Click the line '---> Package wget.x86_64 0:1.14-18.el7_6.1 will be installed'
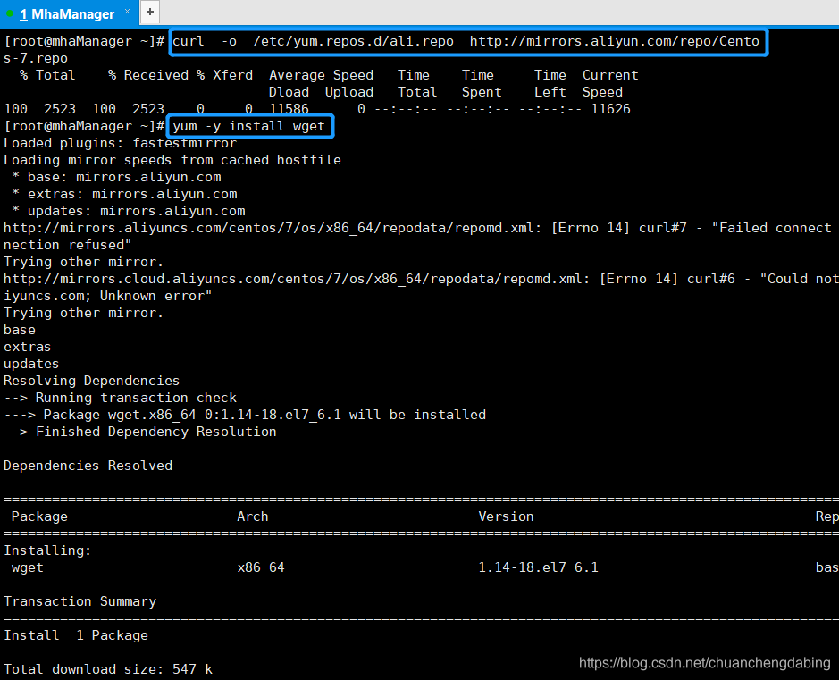The image size is (839, 680). (x=245, y=416)
